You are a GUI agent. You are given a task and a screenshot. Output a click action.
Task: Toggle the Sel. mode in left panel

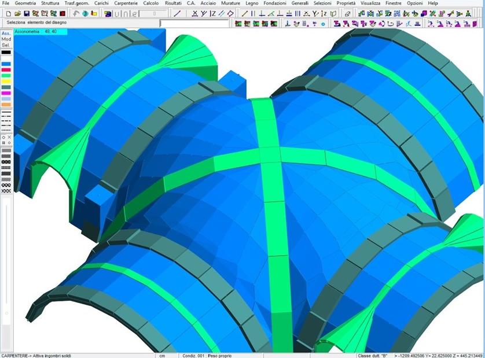pos(6,45)
